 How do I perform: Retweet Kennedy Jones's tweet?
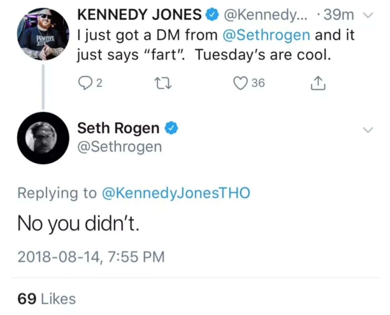[x=163, y=83]
